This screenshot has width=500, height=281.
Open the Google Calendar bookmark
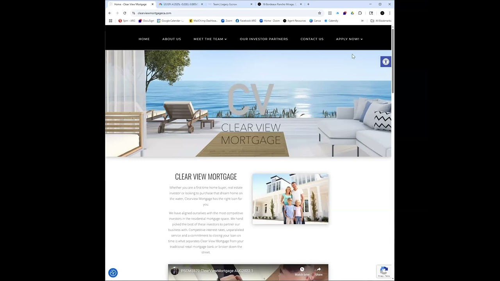click(x=170, y=21)
